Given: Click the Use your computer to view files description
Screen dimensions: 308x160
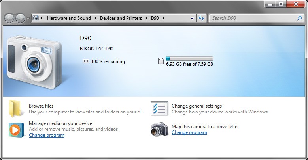Looking at the screenshot, I should tap(87, 112).
